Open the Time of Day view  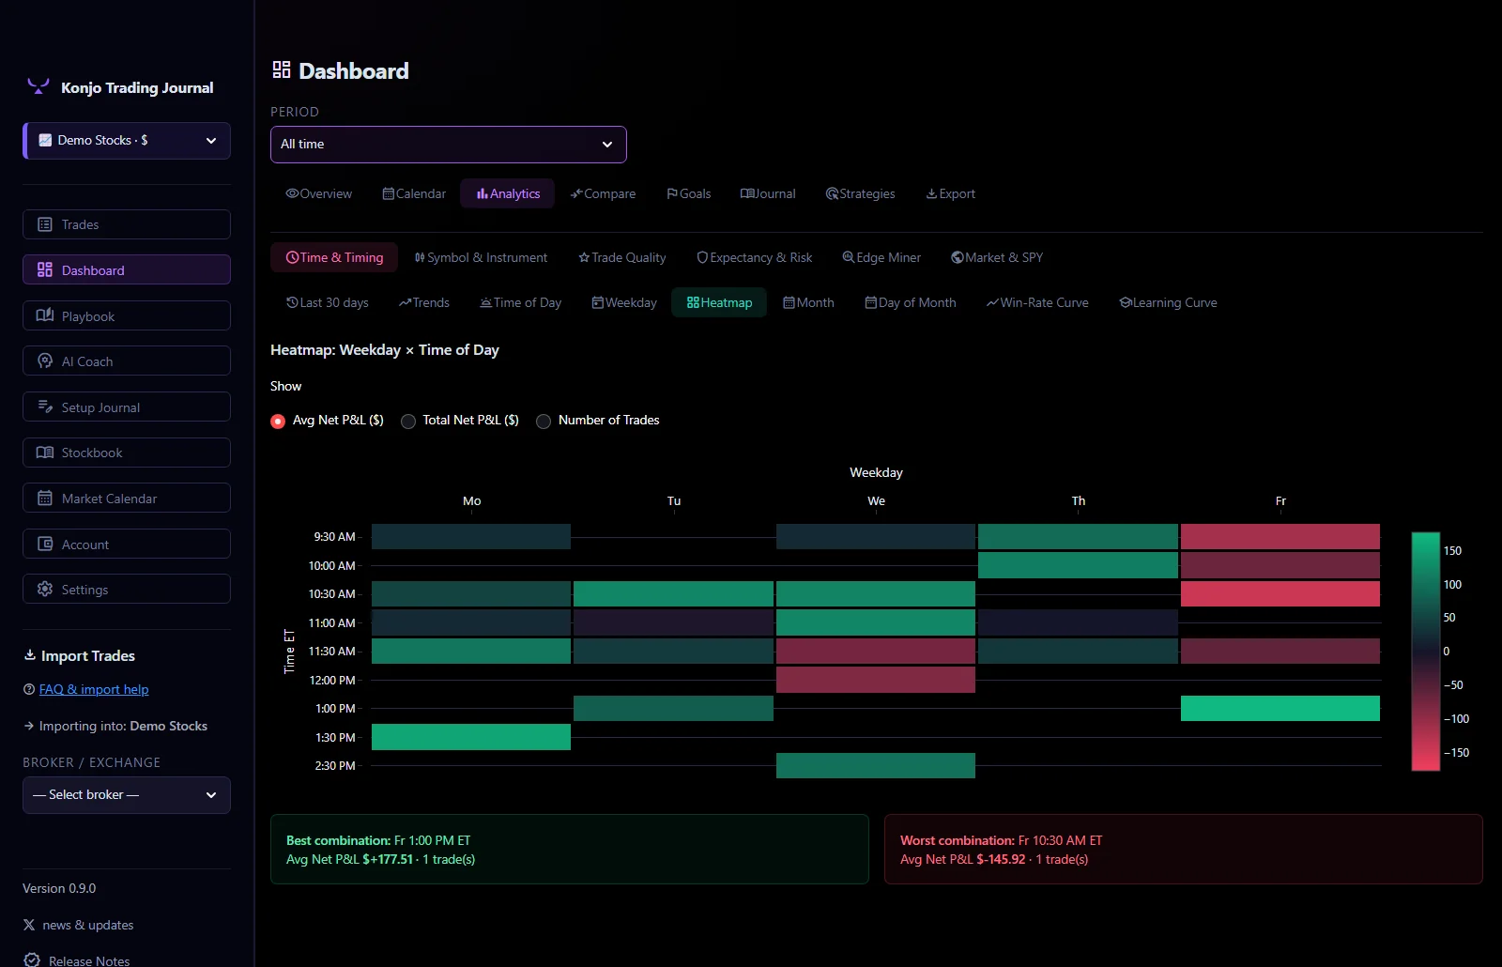click(521, 302)
